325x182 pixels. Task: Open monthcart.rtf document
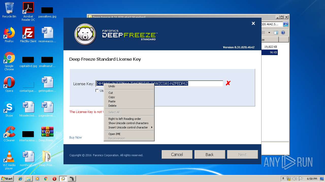click(x=28, y=159)
